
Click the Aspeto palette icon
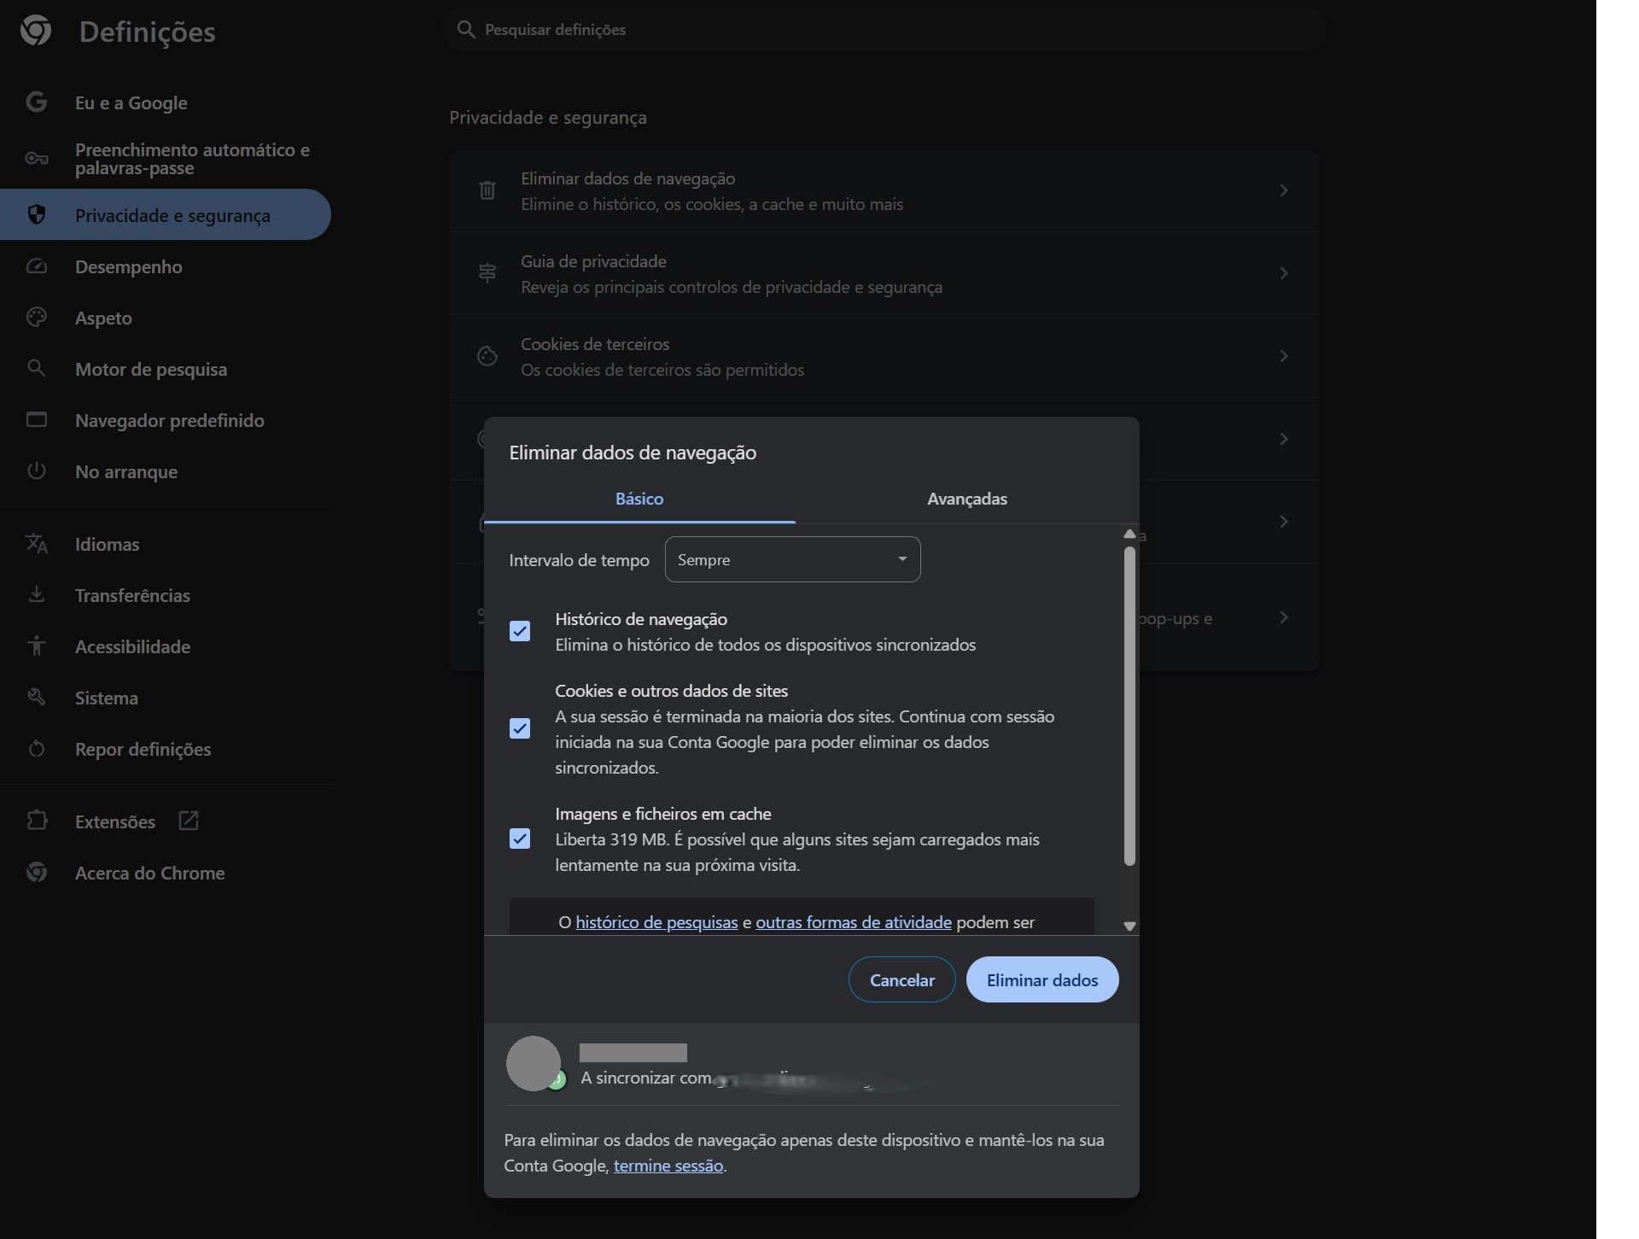coord(36,318)
